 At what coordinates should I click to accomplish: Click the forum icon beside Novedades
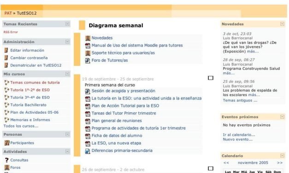pos(88,38)
